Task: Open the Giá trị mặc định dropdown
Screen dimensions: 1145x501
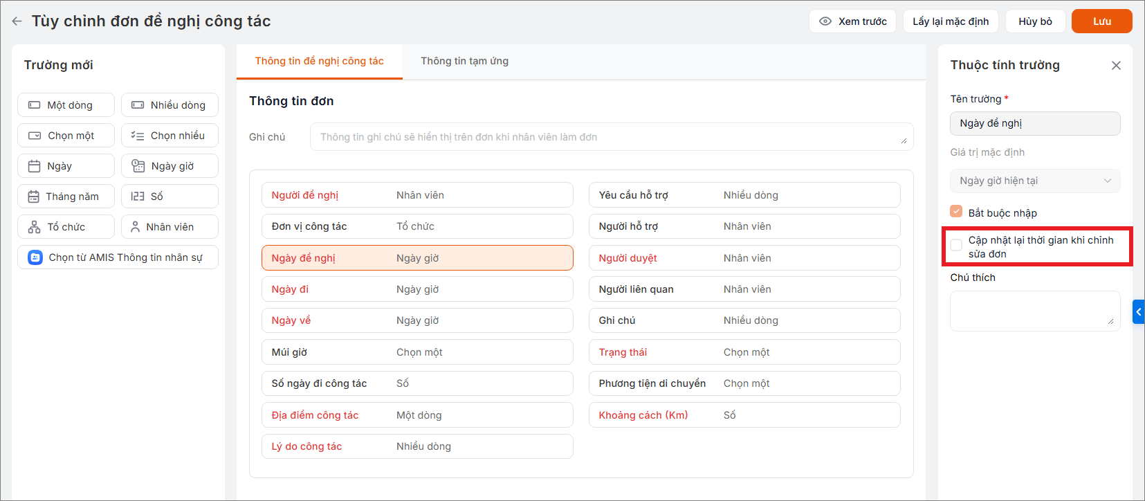Action: [1035, 181]
